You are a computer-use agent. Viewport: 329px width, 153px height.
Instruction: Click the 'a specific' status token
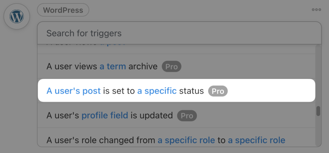pos(157,91)
